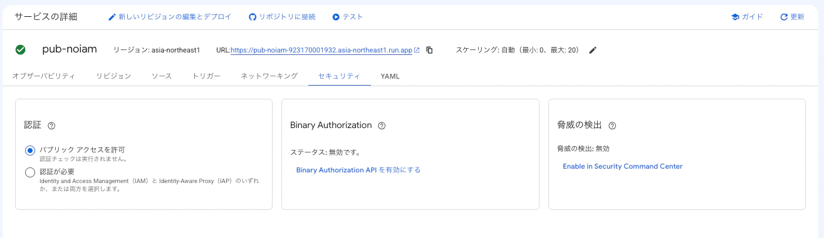Click Enable in Security Command Center link
This screenshot has height=238, width=824.
622,166
